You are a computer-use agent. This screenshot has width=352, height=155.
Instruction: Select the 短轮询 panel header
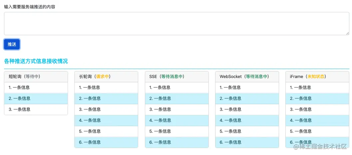pyautogui.click(x=36, y=77)
